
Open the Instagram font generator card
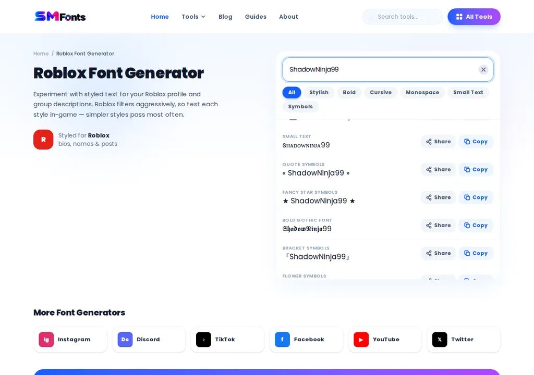70,340
